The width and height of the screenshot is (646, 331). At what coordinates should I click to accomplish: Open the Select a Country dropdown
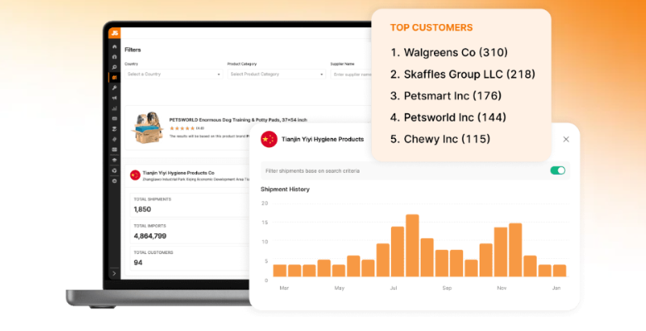coord(174,74)
